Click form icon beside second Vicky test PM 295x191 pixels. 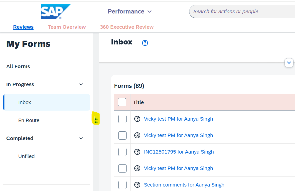(x=137, y=135)
